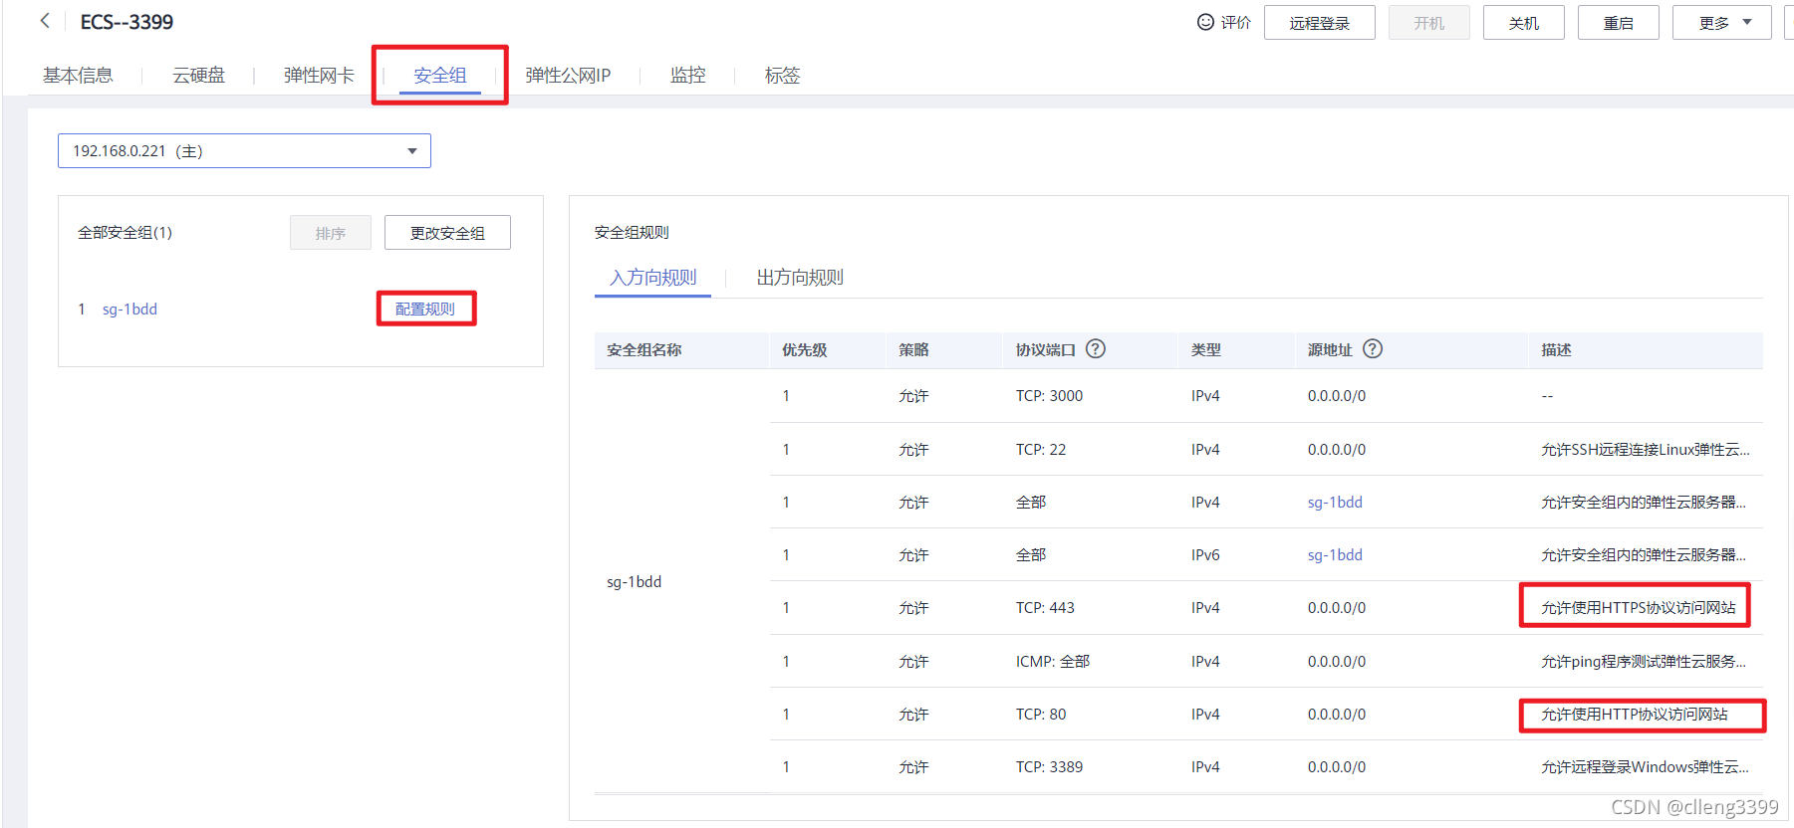Click the sg-1bdd group name cell in rules table
This screenshot has height=828, width=1794.
(634, 582)
